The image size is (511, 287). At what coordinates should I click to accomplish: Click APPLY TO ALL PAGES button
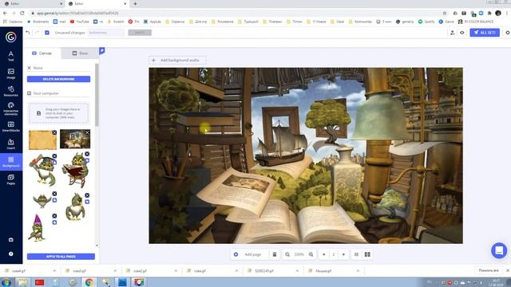pos(61,257)
